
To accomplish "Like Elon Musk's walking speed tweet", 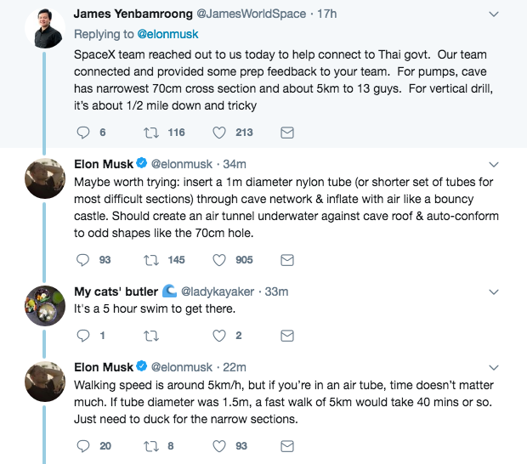I will point(218,445).
